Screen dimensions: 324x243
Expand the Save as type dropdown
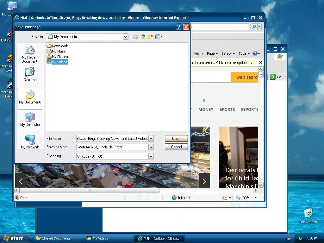click(x=151, y=147)
